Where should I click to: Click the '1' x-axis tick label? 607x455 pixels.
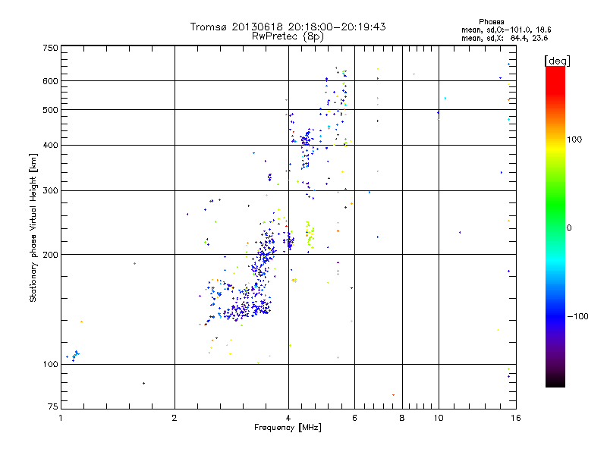coord(61,418)
